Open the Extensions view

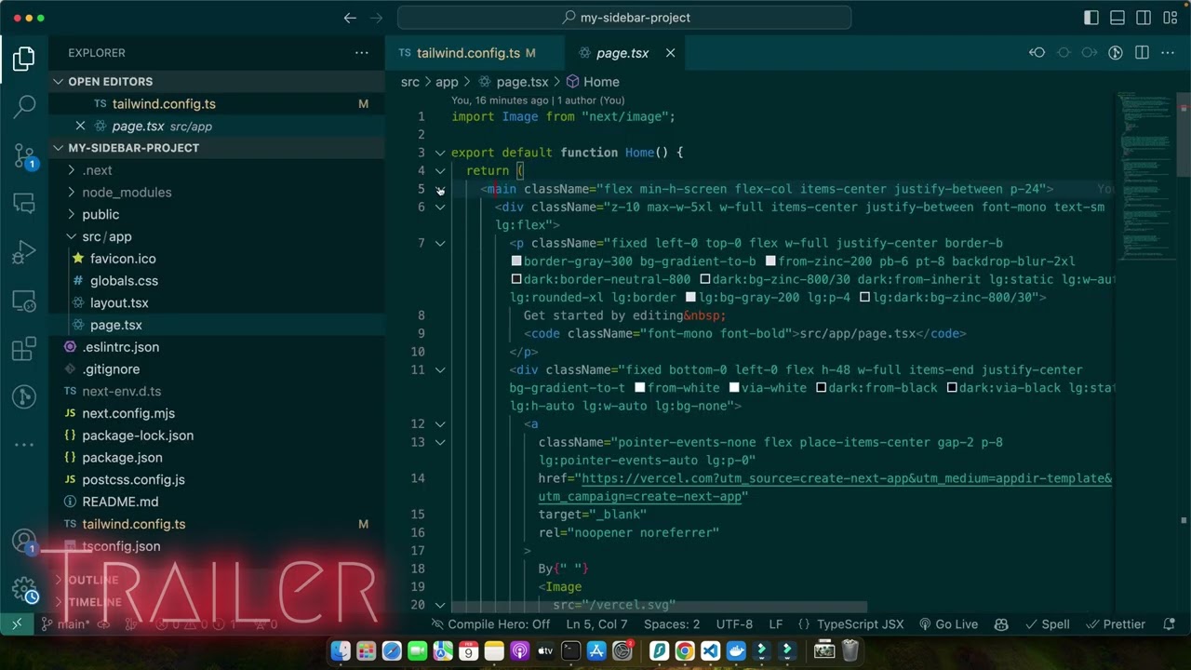(x=24, y=349)
